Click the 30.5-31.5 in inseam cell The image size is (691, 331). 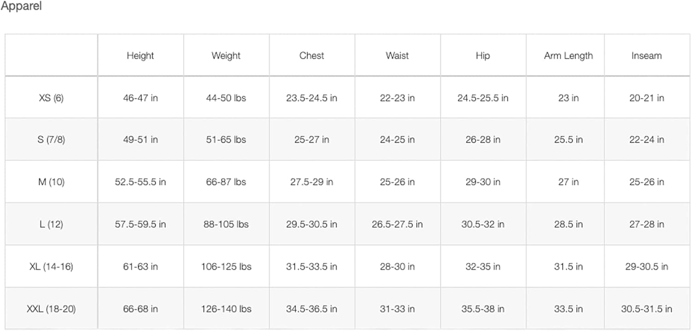[646, 309]
